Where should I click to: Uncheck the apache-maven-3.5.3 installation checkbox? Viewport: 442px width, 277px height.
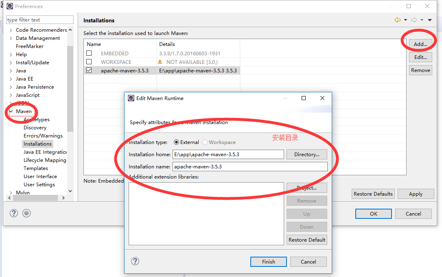89,70
